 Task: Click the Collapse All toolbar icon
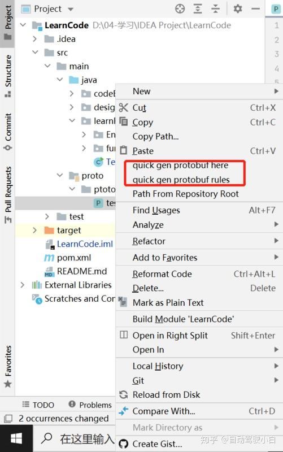point(215,9)
